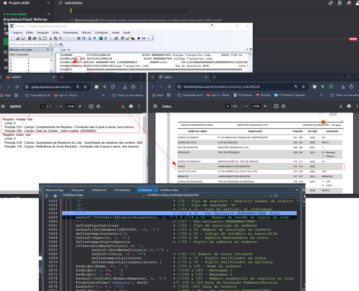Viewport: 359px width, 291px height.
Task: Expand Projeto ACBr server dropdown
Action: point(48,3)
